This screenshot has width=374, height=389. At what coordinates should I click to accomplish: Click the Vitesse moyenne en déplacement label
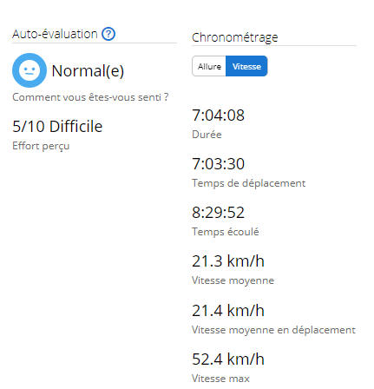tap(273, 330)
